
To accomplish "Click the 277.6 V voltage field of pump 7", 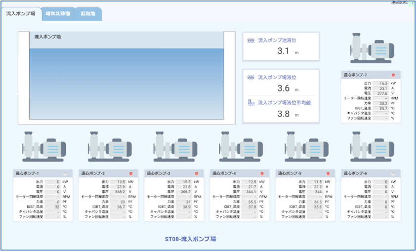I will click(381, 93).
